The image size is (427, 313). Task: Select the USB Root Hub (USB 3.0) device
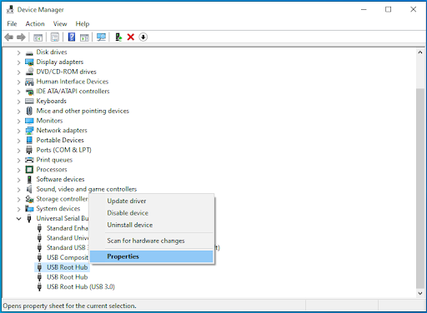coord(81,286)
